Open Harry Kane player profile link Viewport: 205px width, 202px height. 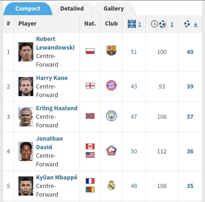[x=52, y=78]
